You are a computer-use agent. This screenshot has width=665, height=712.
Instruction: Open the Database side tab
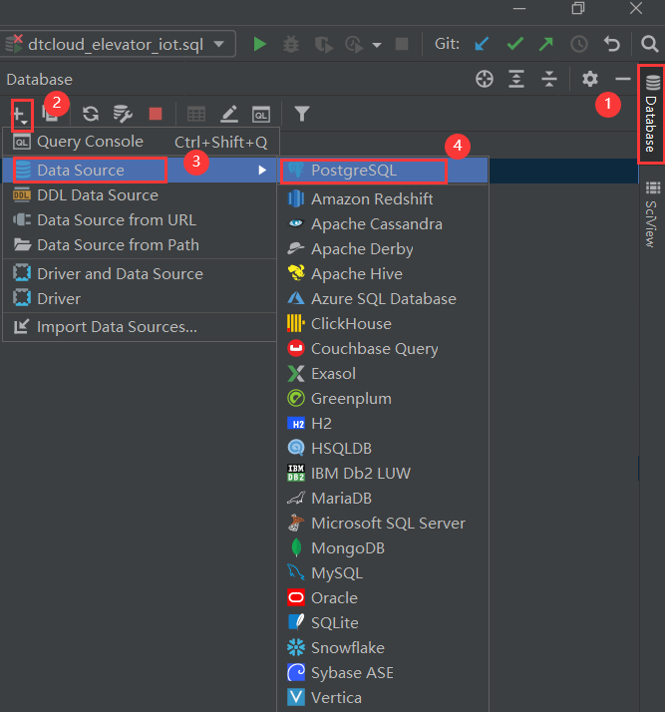(x=651, y=114)
